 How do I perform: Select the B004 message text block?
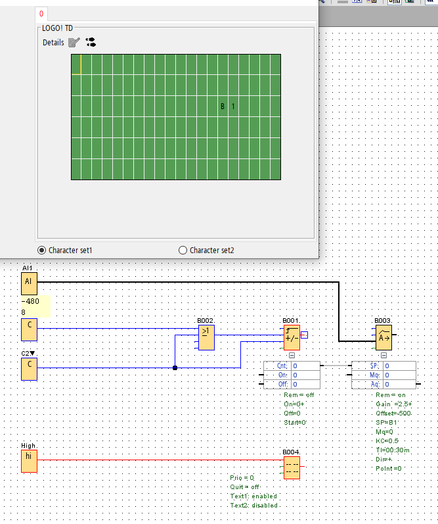point(292,467)
